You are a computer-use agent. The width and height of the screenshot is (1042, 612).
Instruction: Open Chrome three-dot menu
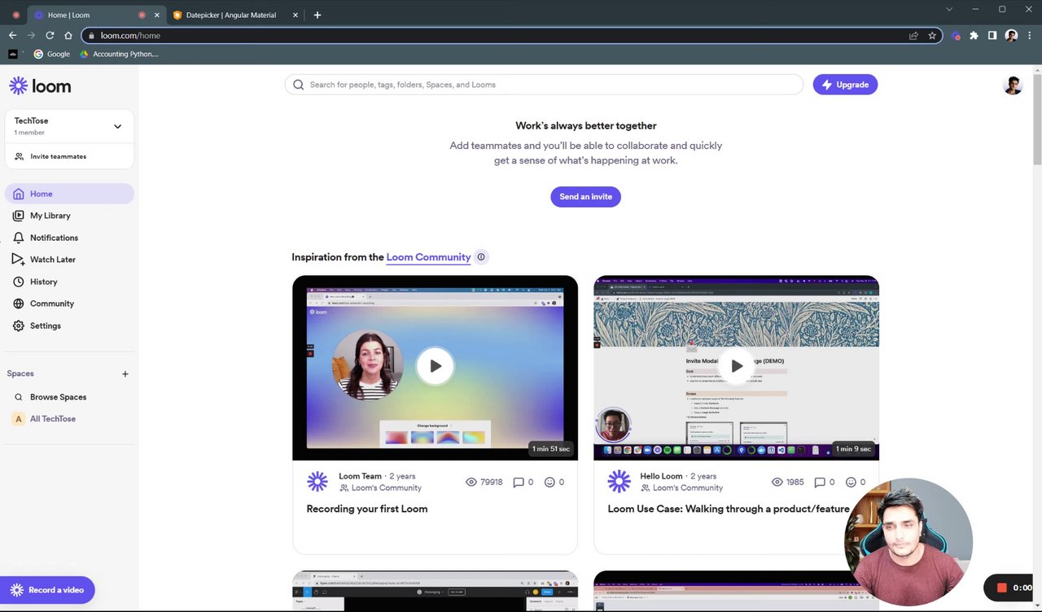(1030, 35)
